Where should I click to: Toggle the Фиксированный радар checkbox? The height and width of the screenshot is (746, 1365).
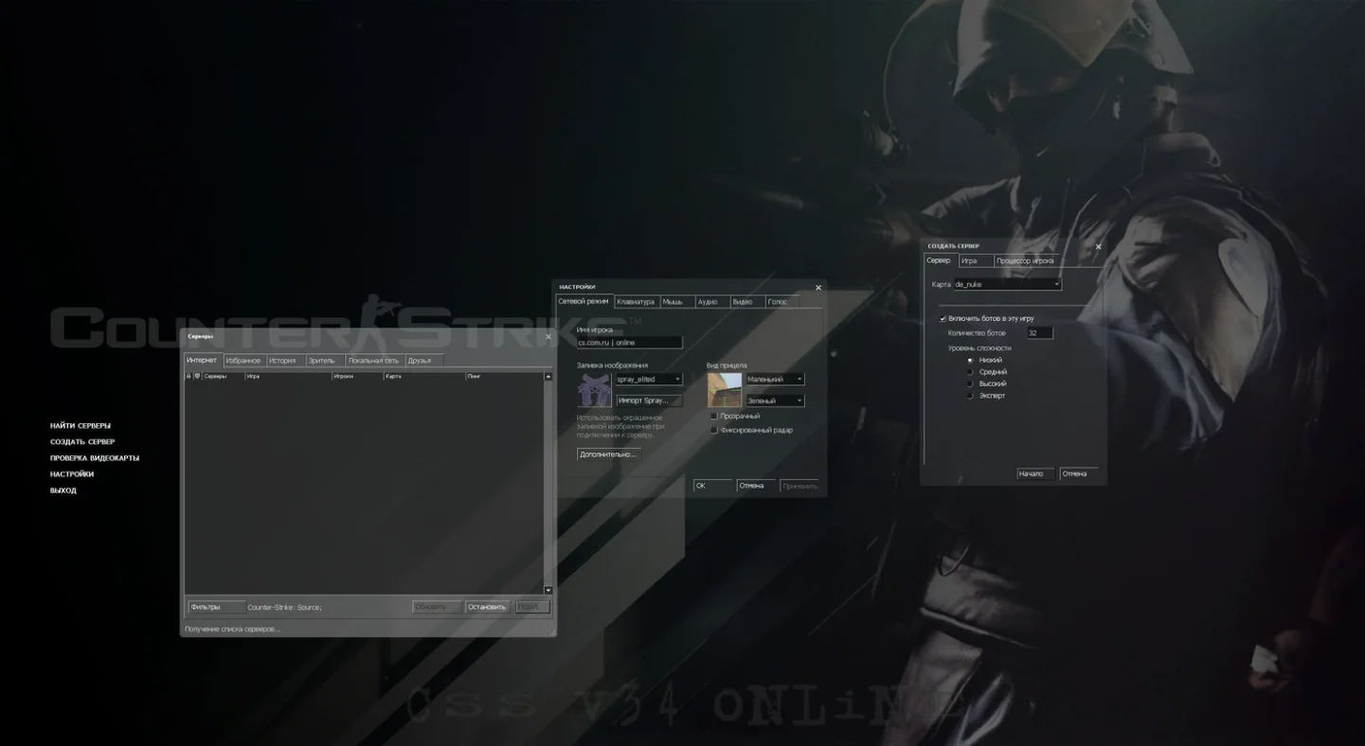[x=714, y=430]
